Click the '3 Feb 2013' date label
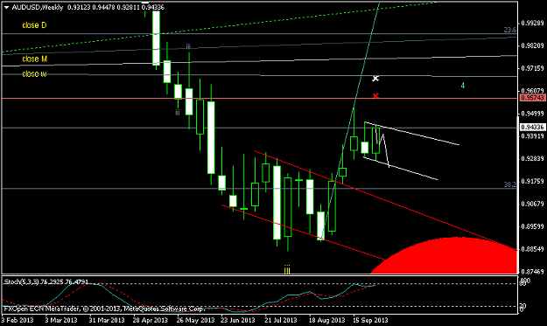Viewport: 547px width, 326px height. 18,320
